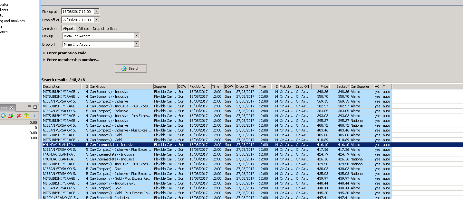Select the row priced 445.20
Screen dimensions: 463x199
[x=217, y=193]
